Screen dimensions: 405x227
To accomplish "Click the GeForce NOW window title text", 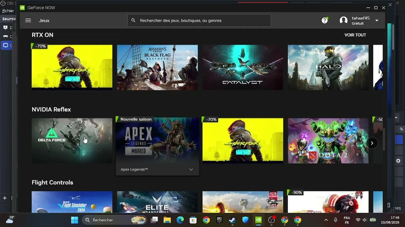I will [x=41, y=8].
